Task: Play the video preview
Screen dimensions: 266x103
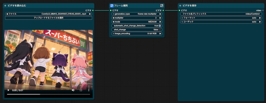Action: [x=8, y=90]
